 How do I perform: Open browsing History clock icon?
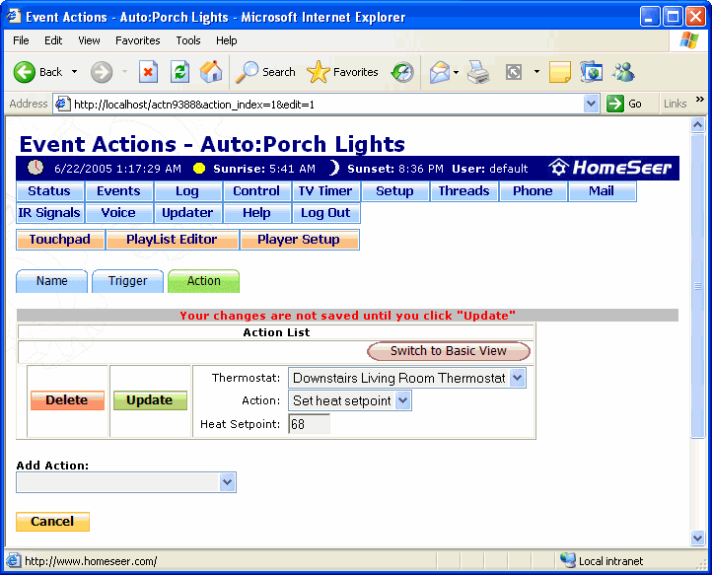(x=402, y=72)
